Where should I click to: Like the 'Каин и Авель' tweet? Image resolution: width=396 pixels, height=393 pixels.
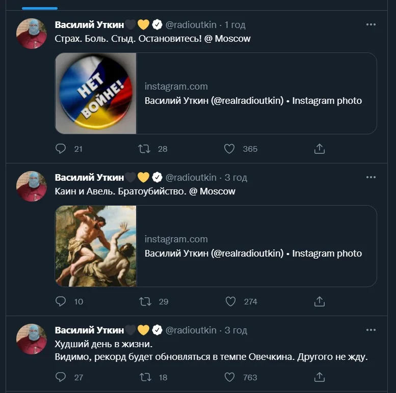[x=230, y=301]
